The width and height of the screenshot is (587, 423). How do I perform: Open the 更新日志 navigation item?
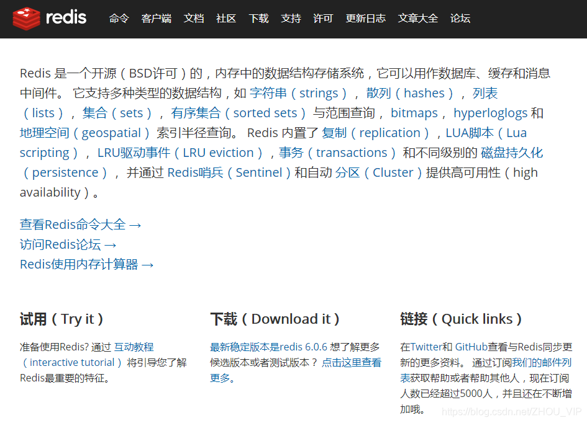(366, 19)
